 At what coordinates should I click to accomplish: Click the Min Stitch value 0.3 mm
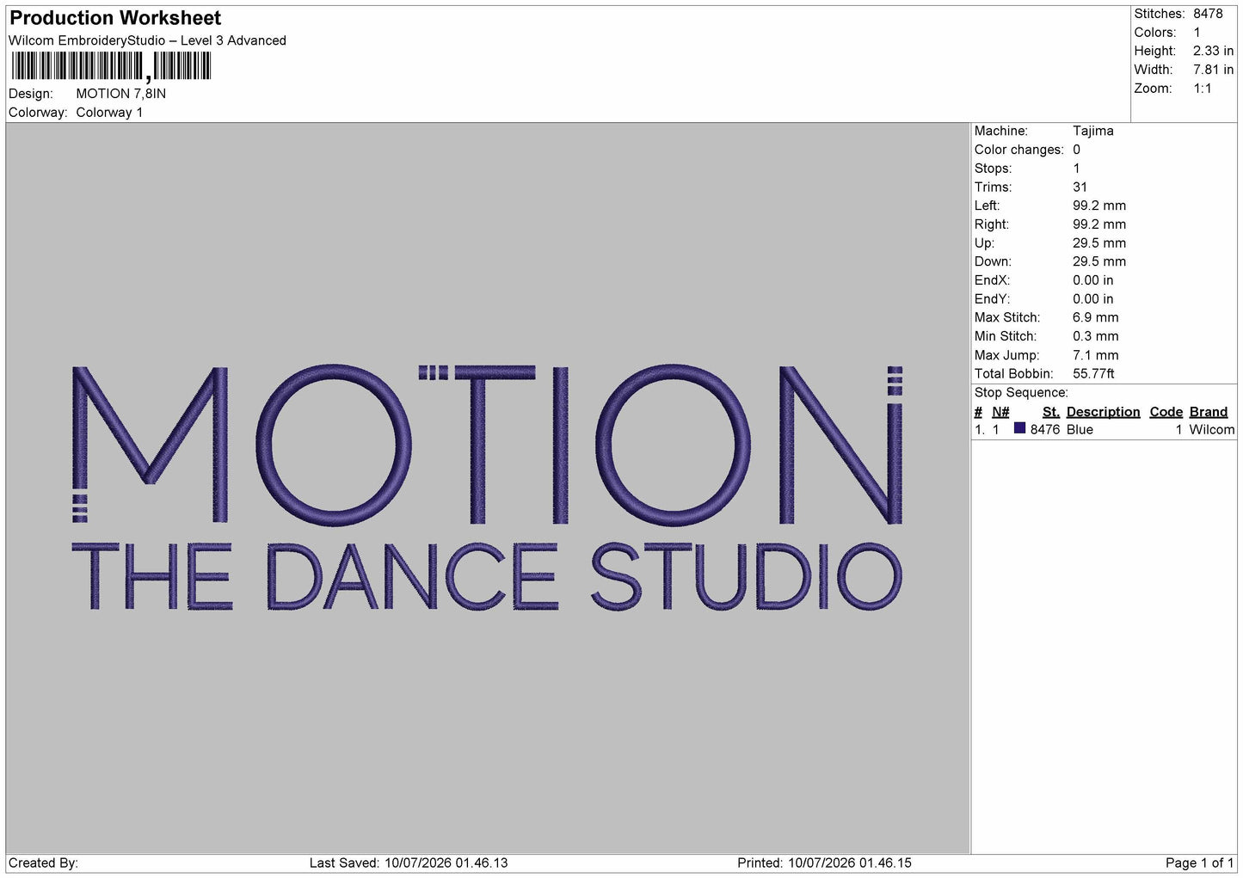[x=1095, y=336]
